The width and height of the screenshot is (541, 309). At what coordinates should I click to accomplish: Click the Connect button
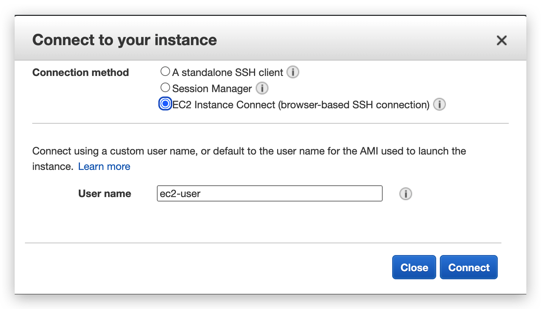tap(469, 267)
